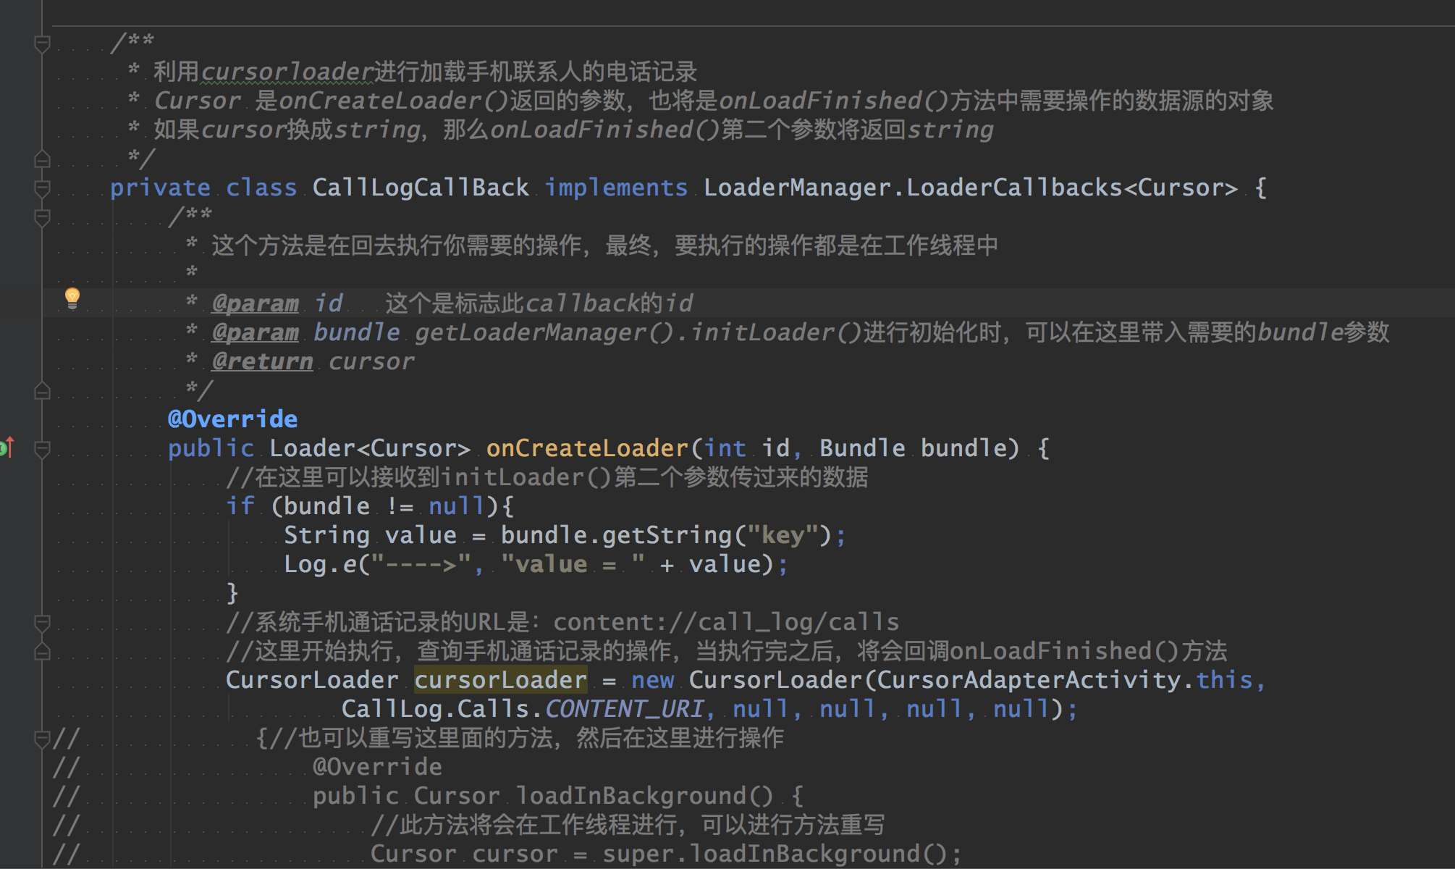Click the 'class' keyword
This screenshot has height=869, width=1455.
[261, 188]
